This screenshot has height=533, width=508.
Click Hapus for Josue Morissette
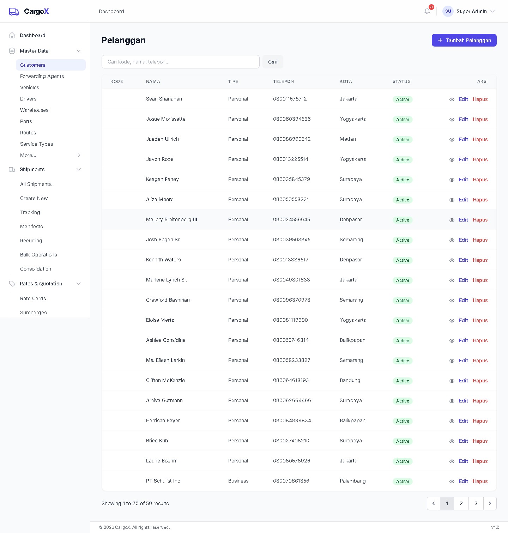tap(480, 119)
